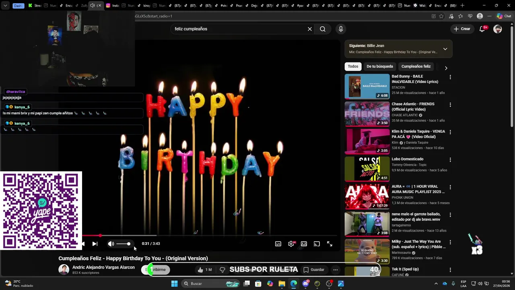515x290 pixels.
Task: Open the Windows Start menu
Action: pos(174,284)
